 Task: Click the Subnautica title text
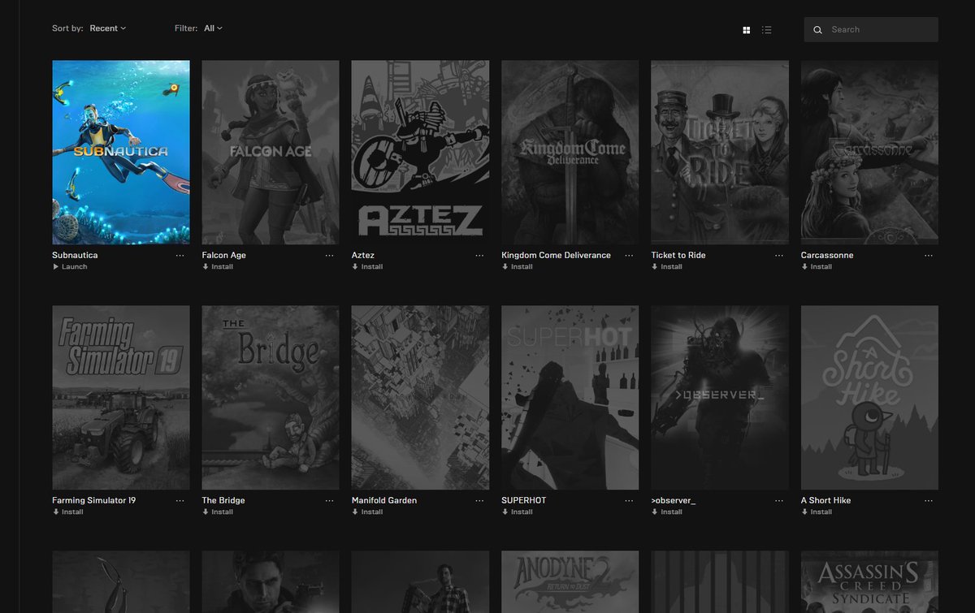click(75, 255)
